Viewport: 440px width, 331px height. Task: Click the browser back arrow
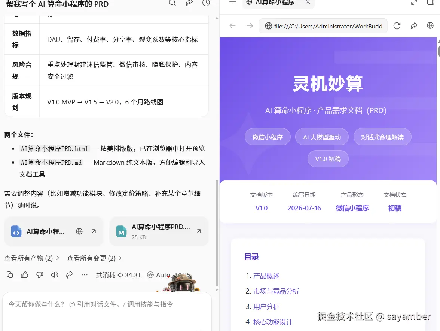tap(232, 26)
